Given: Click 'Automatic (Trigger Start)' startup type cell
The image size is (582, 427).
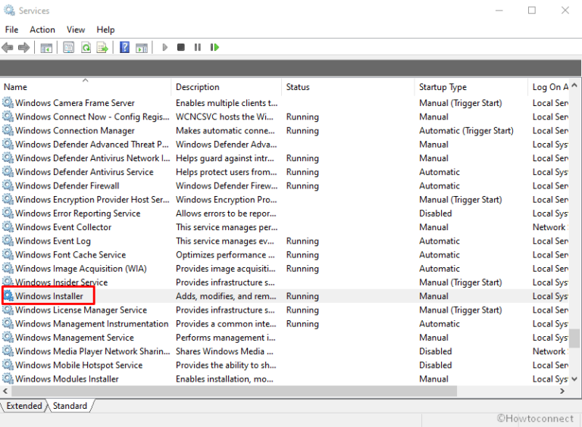Looking at the screenshot, I should coord(466,130).
